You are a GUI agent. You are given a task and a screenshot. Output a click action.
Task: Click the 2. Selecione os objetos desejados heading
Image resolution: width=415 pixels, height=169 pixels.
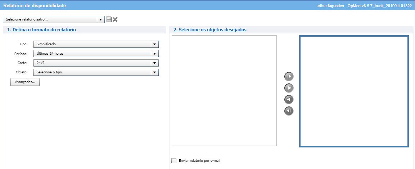[x=210, y=30]
